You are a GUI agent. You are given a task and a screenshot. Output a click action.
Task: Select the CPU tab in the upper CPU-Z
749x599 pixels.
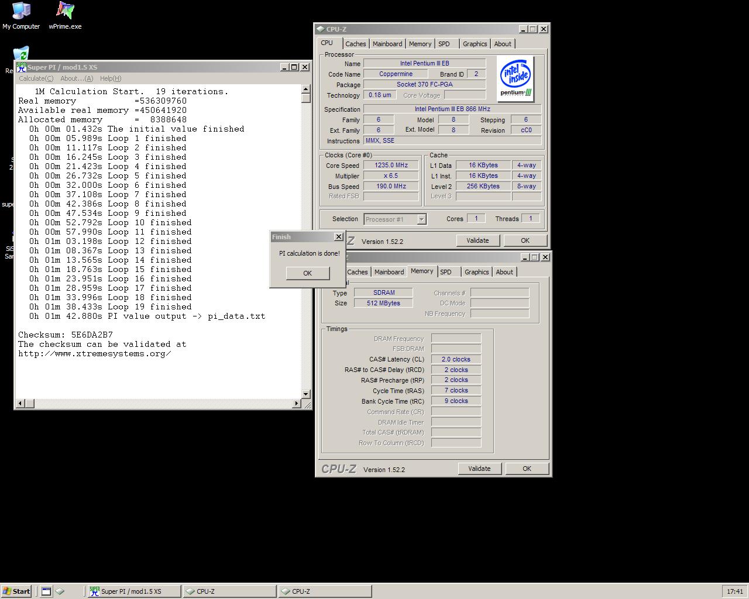pos(327,43)
